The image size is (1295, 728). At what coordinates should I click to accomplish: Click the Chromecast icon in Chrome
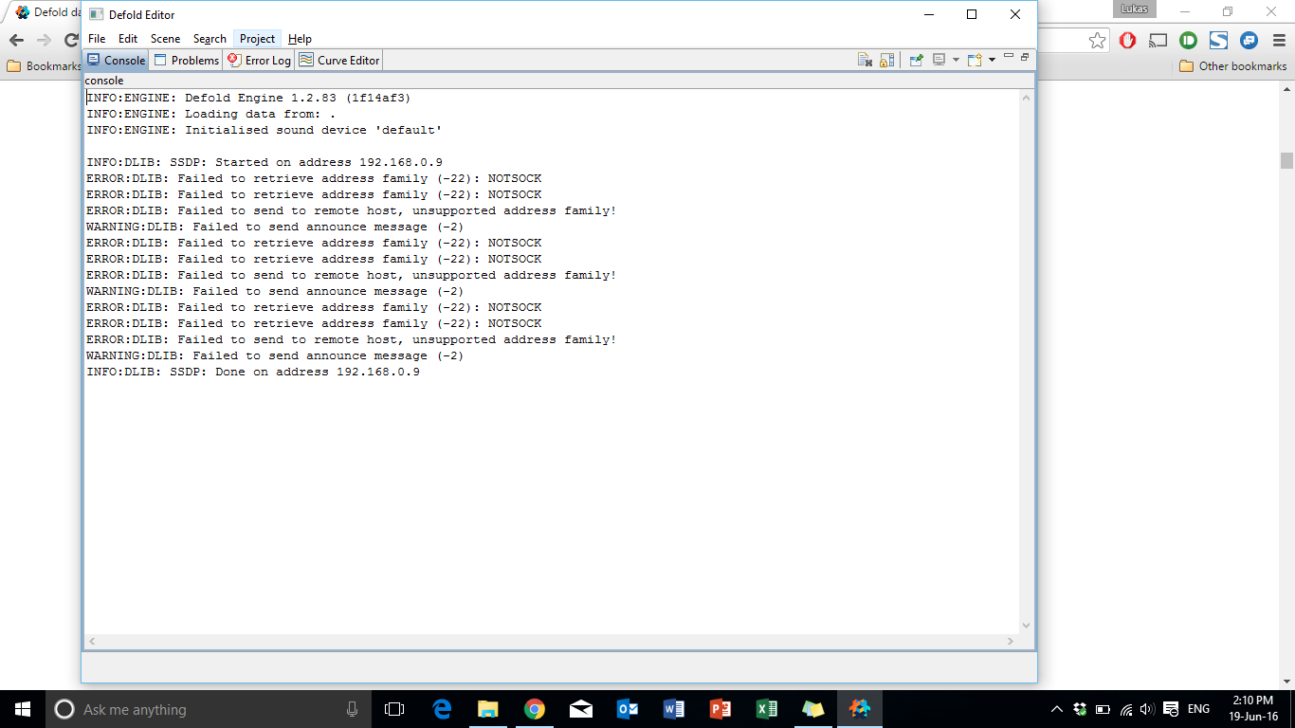coord(1158,40)
